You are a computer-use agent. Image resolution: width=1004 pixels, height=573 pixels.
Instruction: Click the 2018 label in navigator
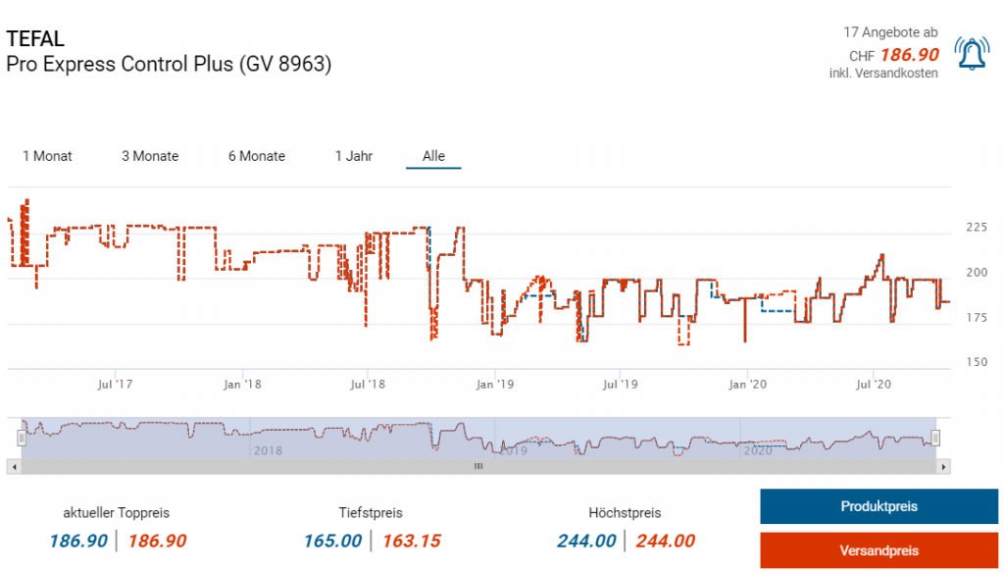tap(268, 450)
